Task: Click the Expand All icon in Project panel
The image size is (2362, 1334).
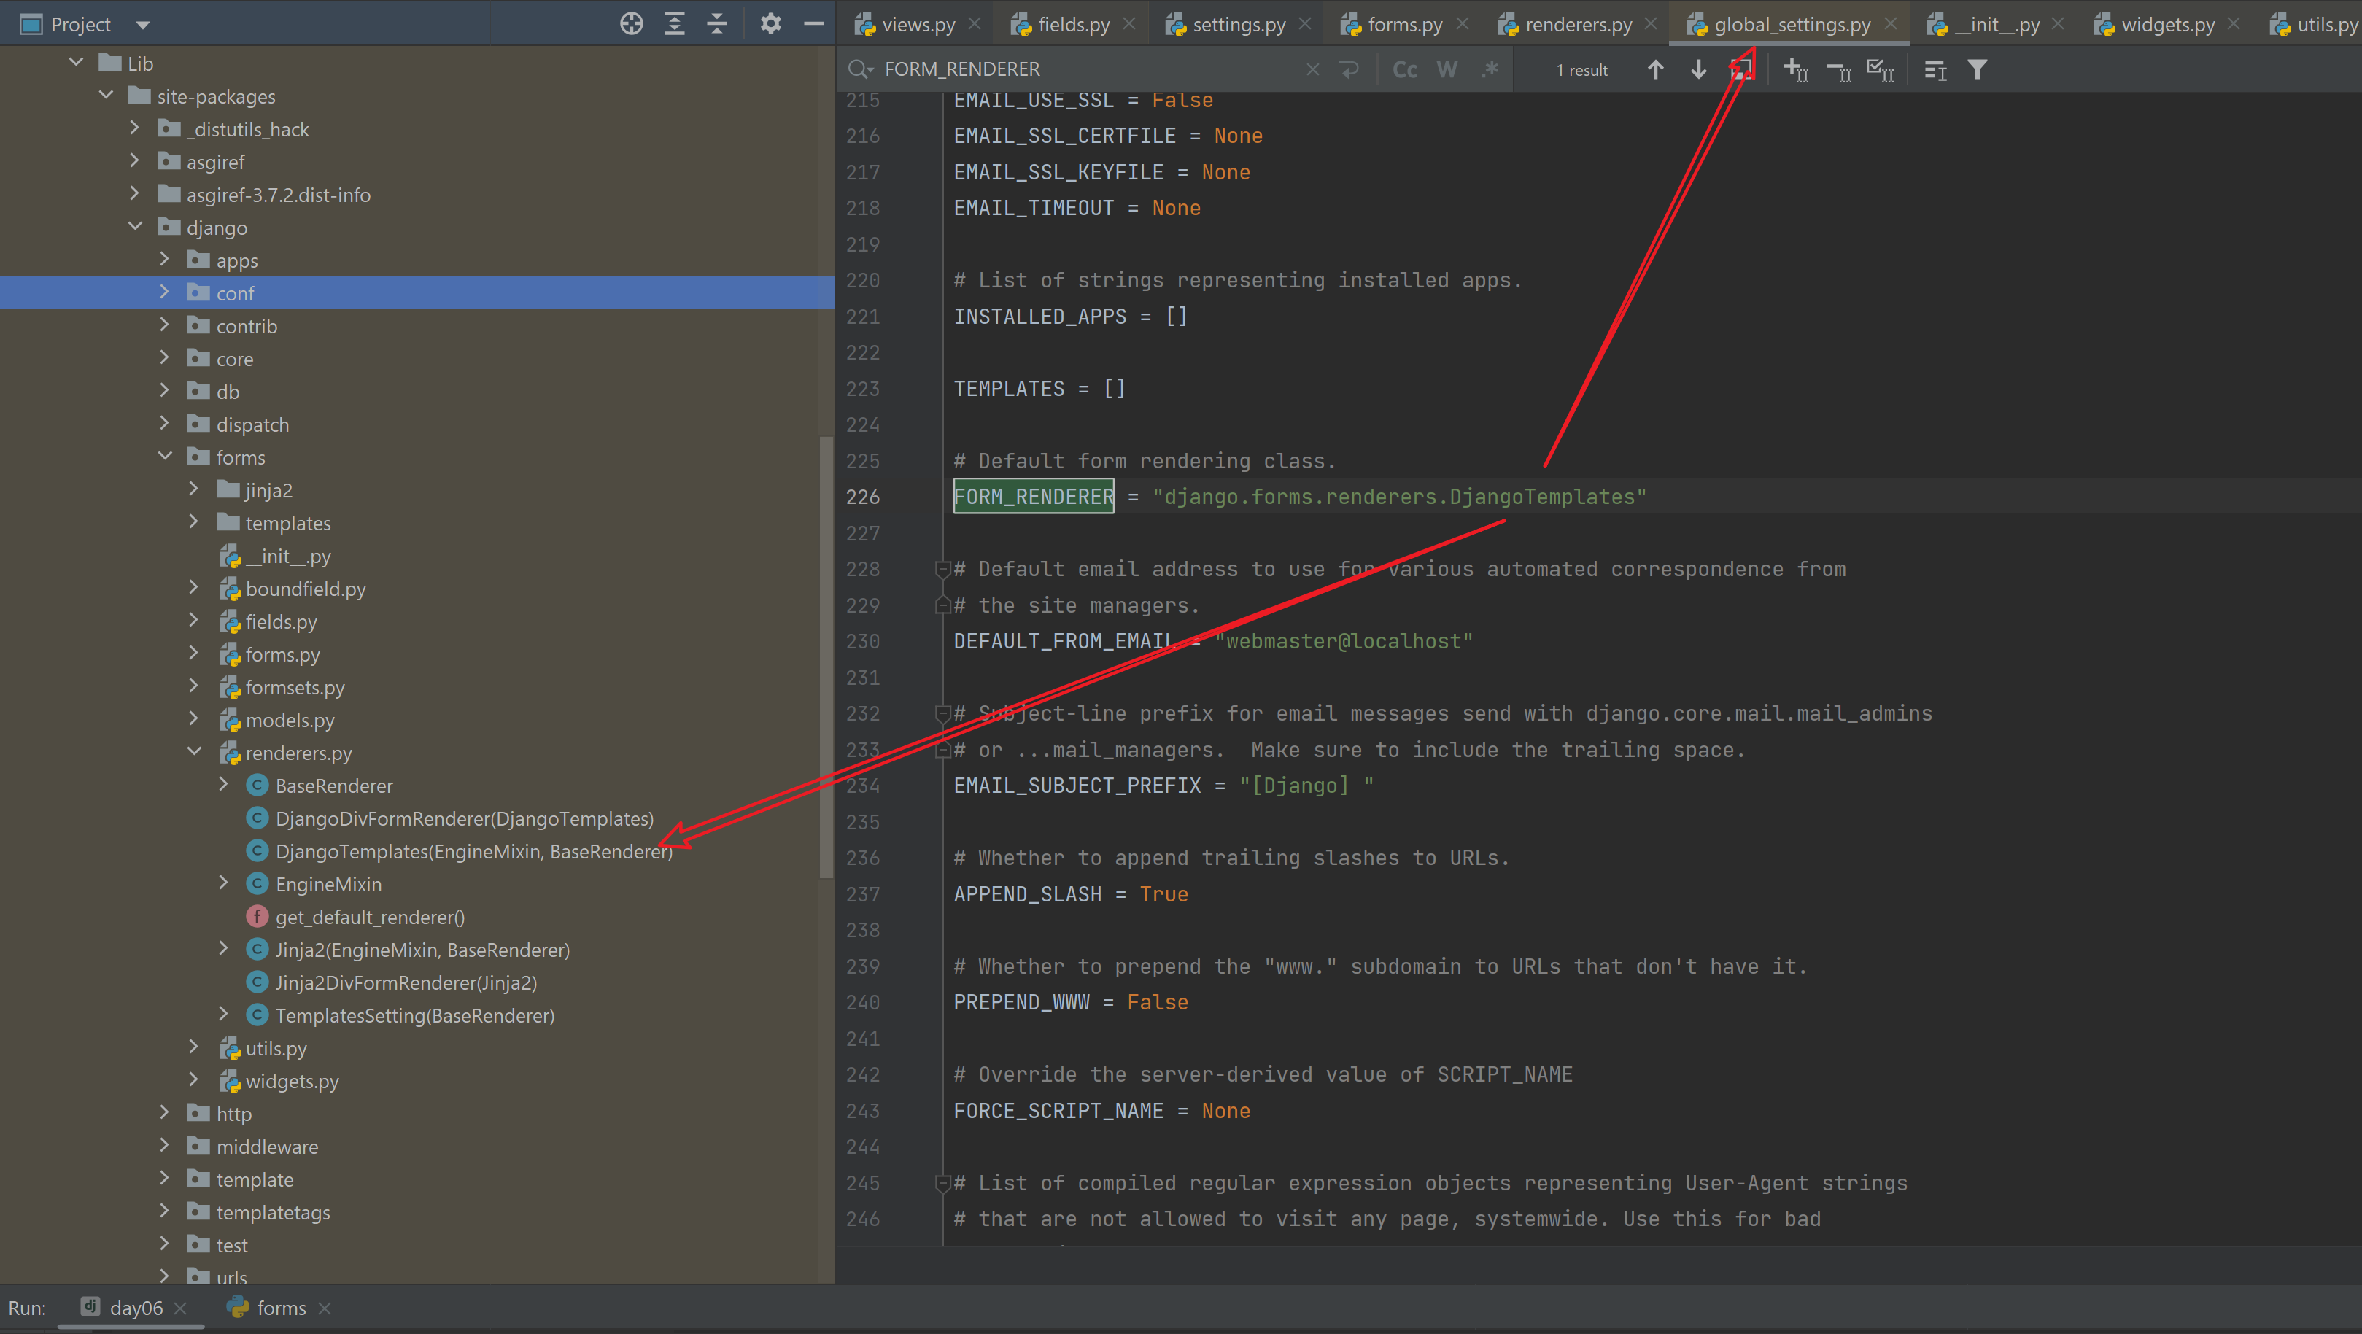Action: point(674,24)
